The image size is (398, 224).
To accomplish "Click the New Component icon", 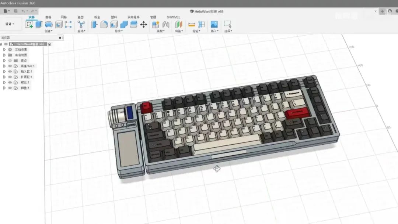I will click(156, 25).
